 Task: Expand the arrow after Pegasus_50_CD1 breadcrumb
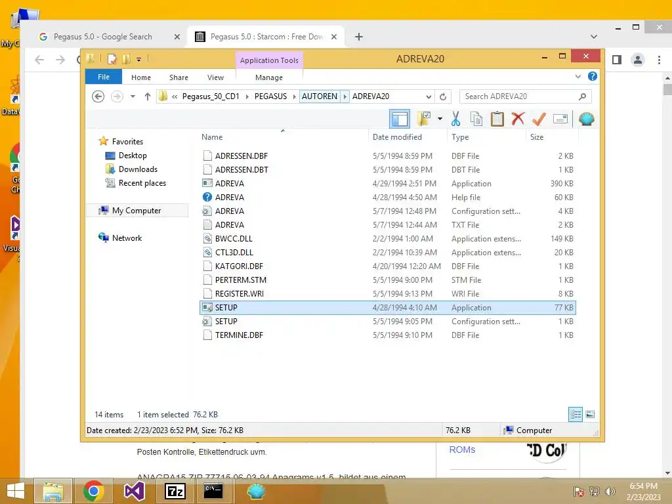pyautogui.click(x=247, y=96)
